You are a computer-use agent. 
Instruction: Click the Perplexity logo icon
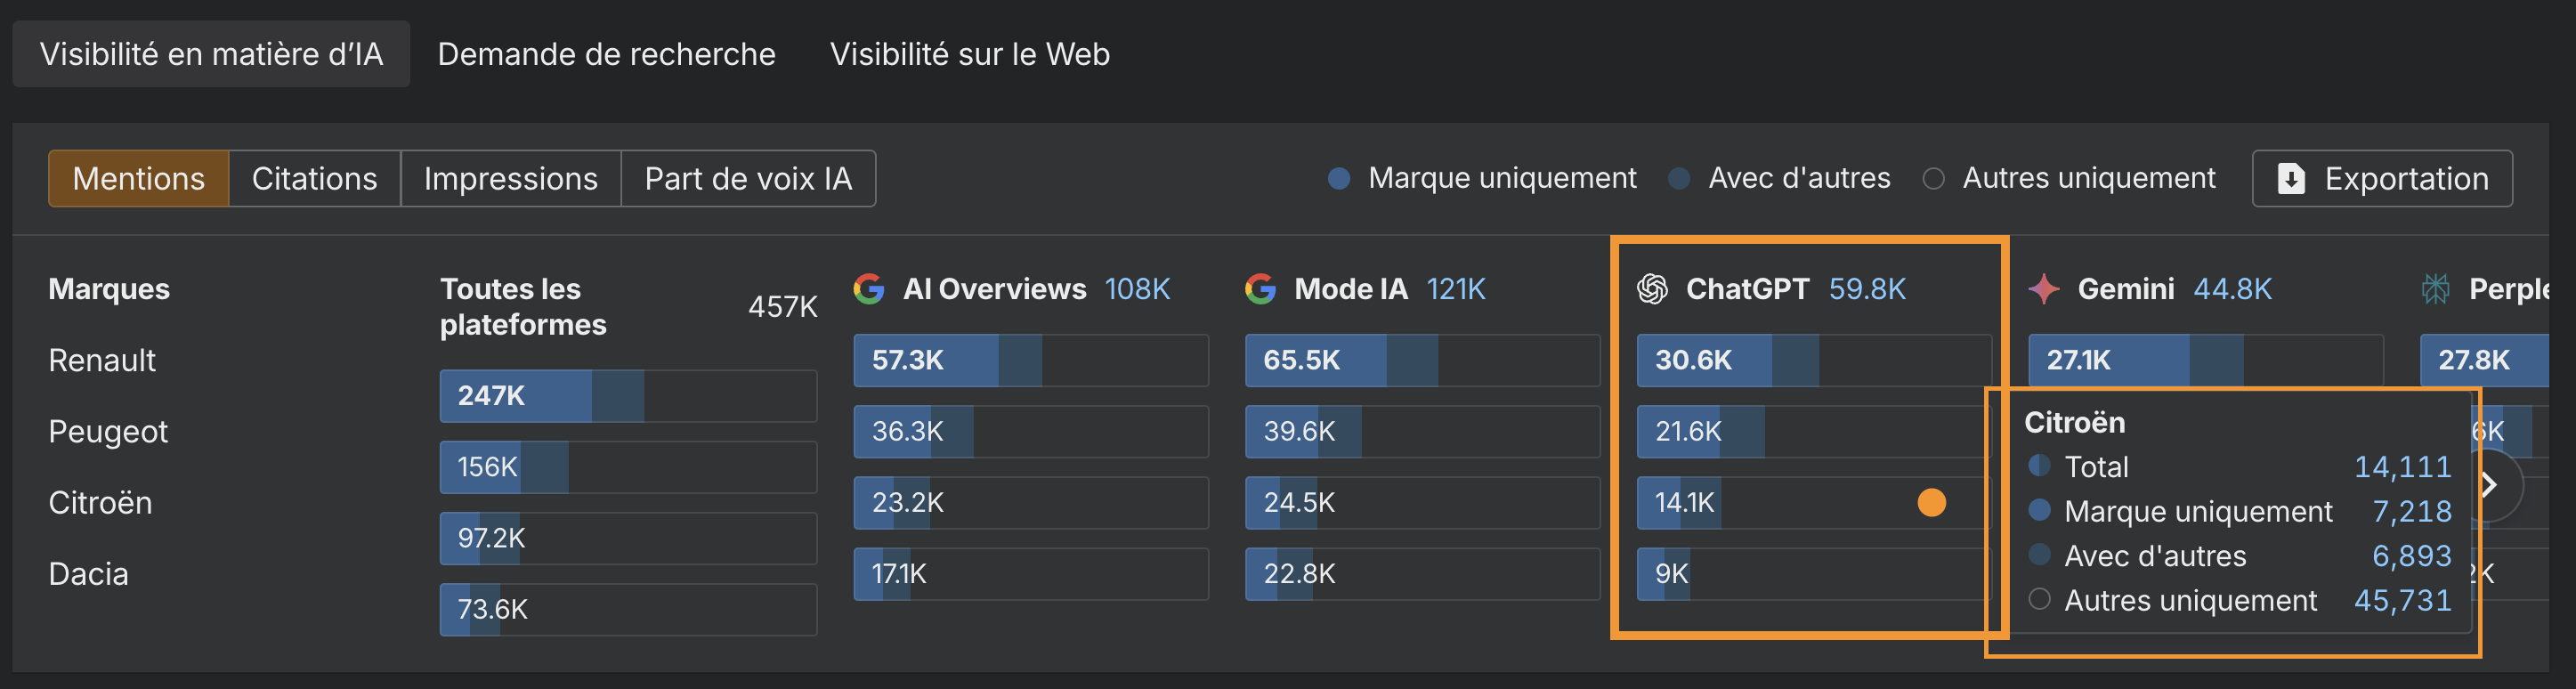[x=2436, y=289]
